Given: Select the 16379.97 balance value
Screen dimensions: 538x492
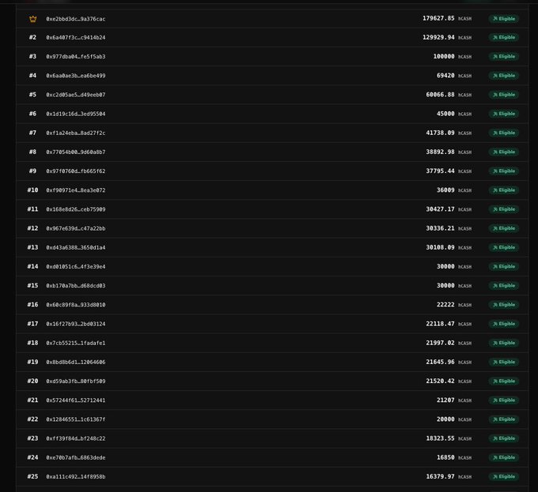Looking at the screenshot, I should pyautogui.click(x=441, y=476).
